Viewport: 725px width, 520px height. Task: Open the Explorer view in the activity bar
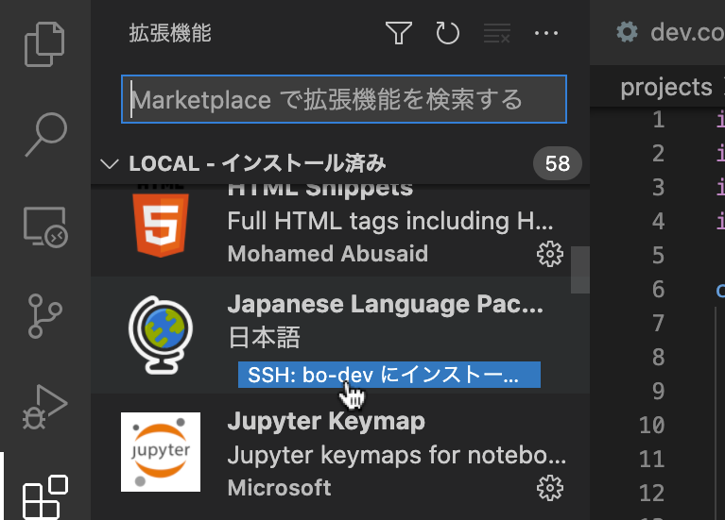tap(44, 44)
